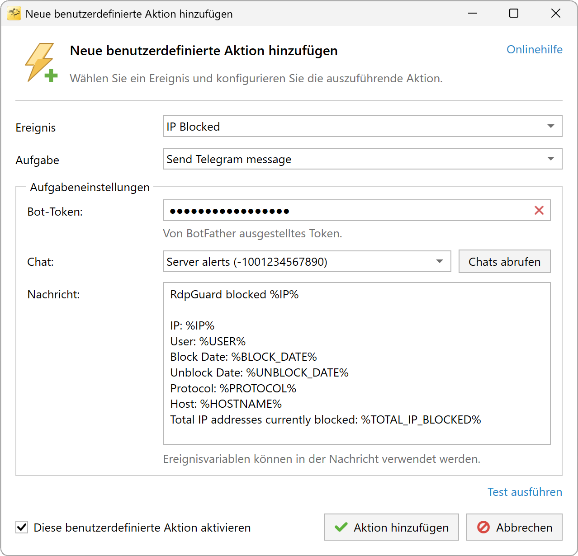Click the 'Block Date: %BLOCK_DATE%' line

[x=243, y=357]
